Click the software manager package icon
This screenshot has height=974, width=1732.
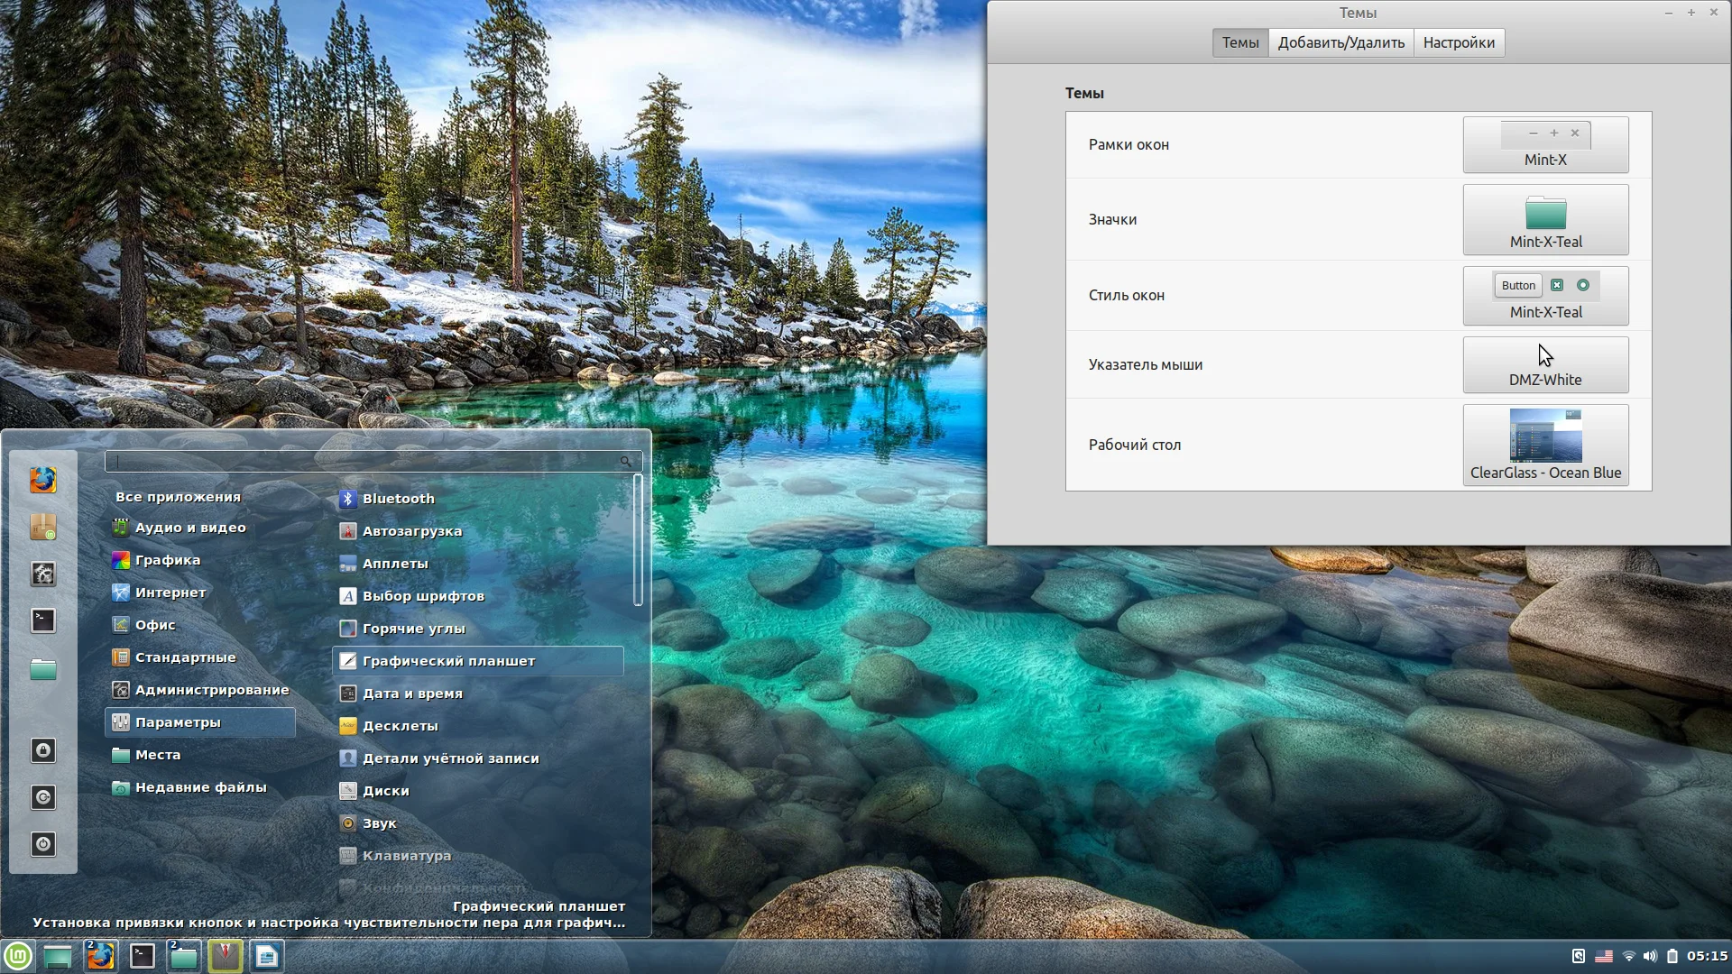pyautogui.click(x=42, y=527)
